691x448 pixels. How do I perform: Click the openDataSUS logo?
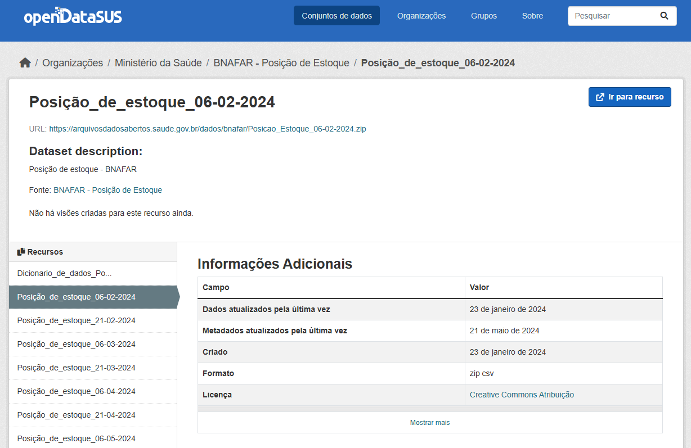click(x=73, y=16)
